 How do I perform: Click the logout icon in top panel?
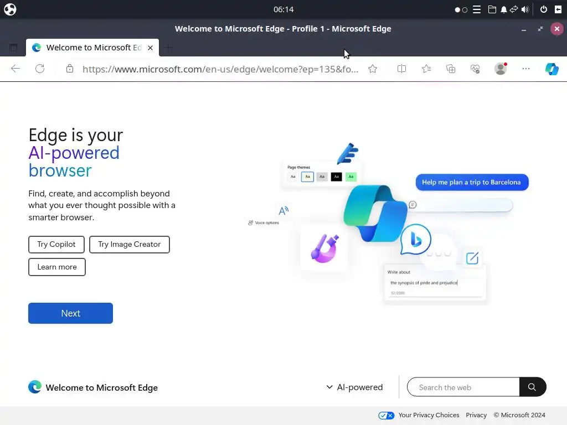click(558, 9)
